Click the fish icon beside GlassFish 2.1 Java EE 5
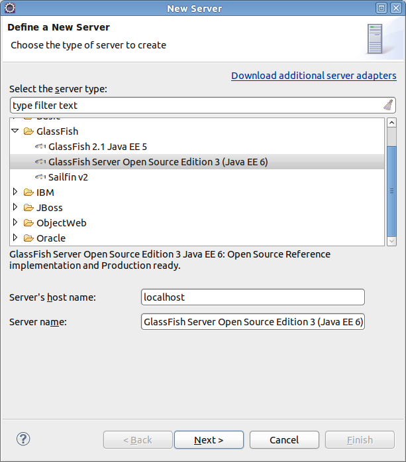The width and height of the screenshot is (406, 462). point(40,146)
